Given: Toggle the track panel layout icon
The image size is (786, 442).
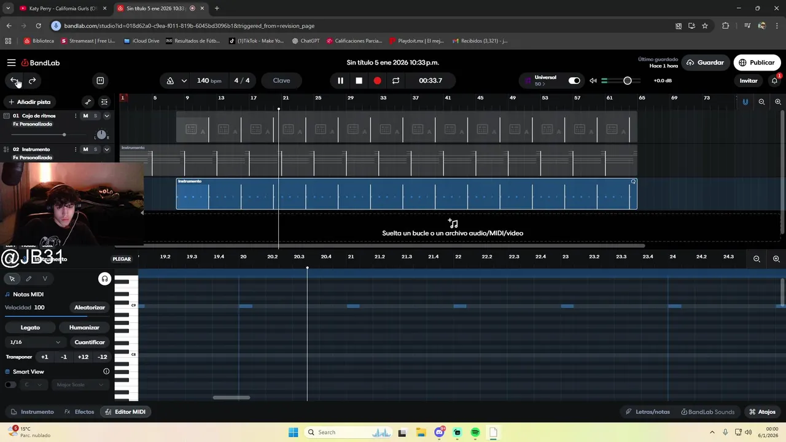Looking at the screenshot, I should pos(100,80).
